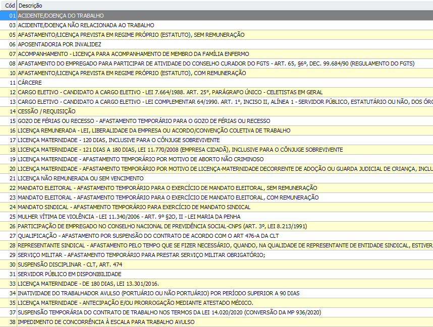The width and height of the screenshot is (433, 327).
Task: Select SERVIDOR PÚBLICO EM DISPONIBILIDADE row
Action: (216, 274)
